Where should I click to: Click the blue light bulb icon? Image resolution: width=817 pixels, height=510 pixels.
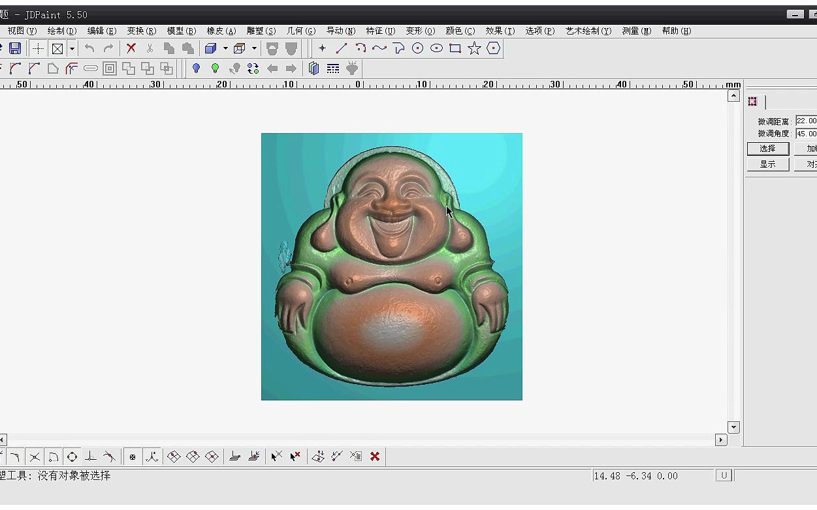click(196, 68)
